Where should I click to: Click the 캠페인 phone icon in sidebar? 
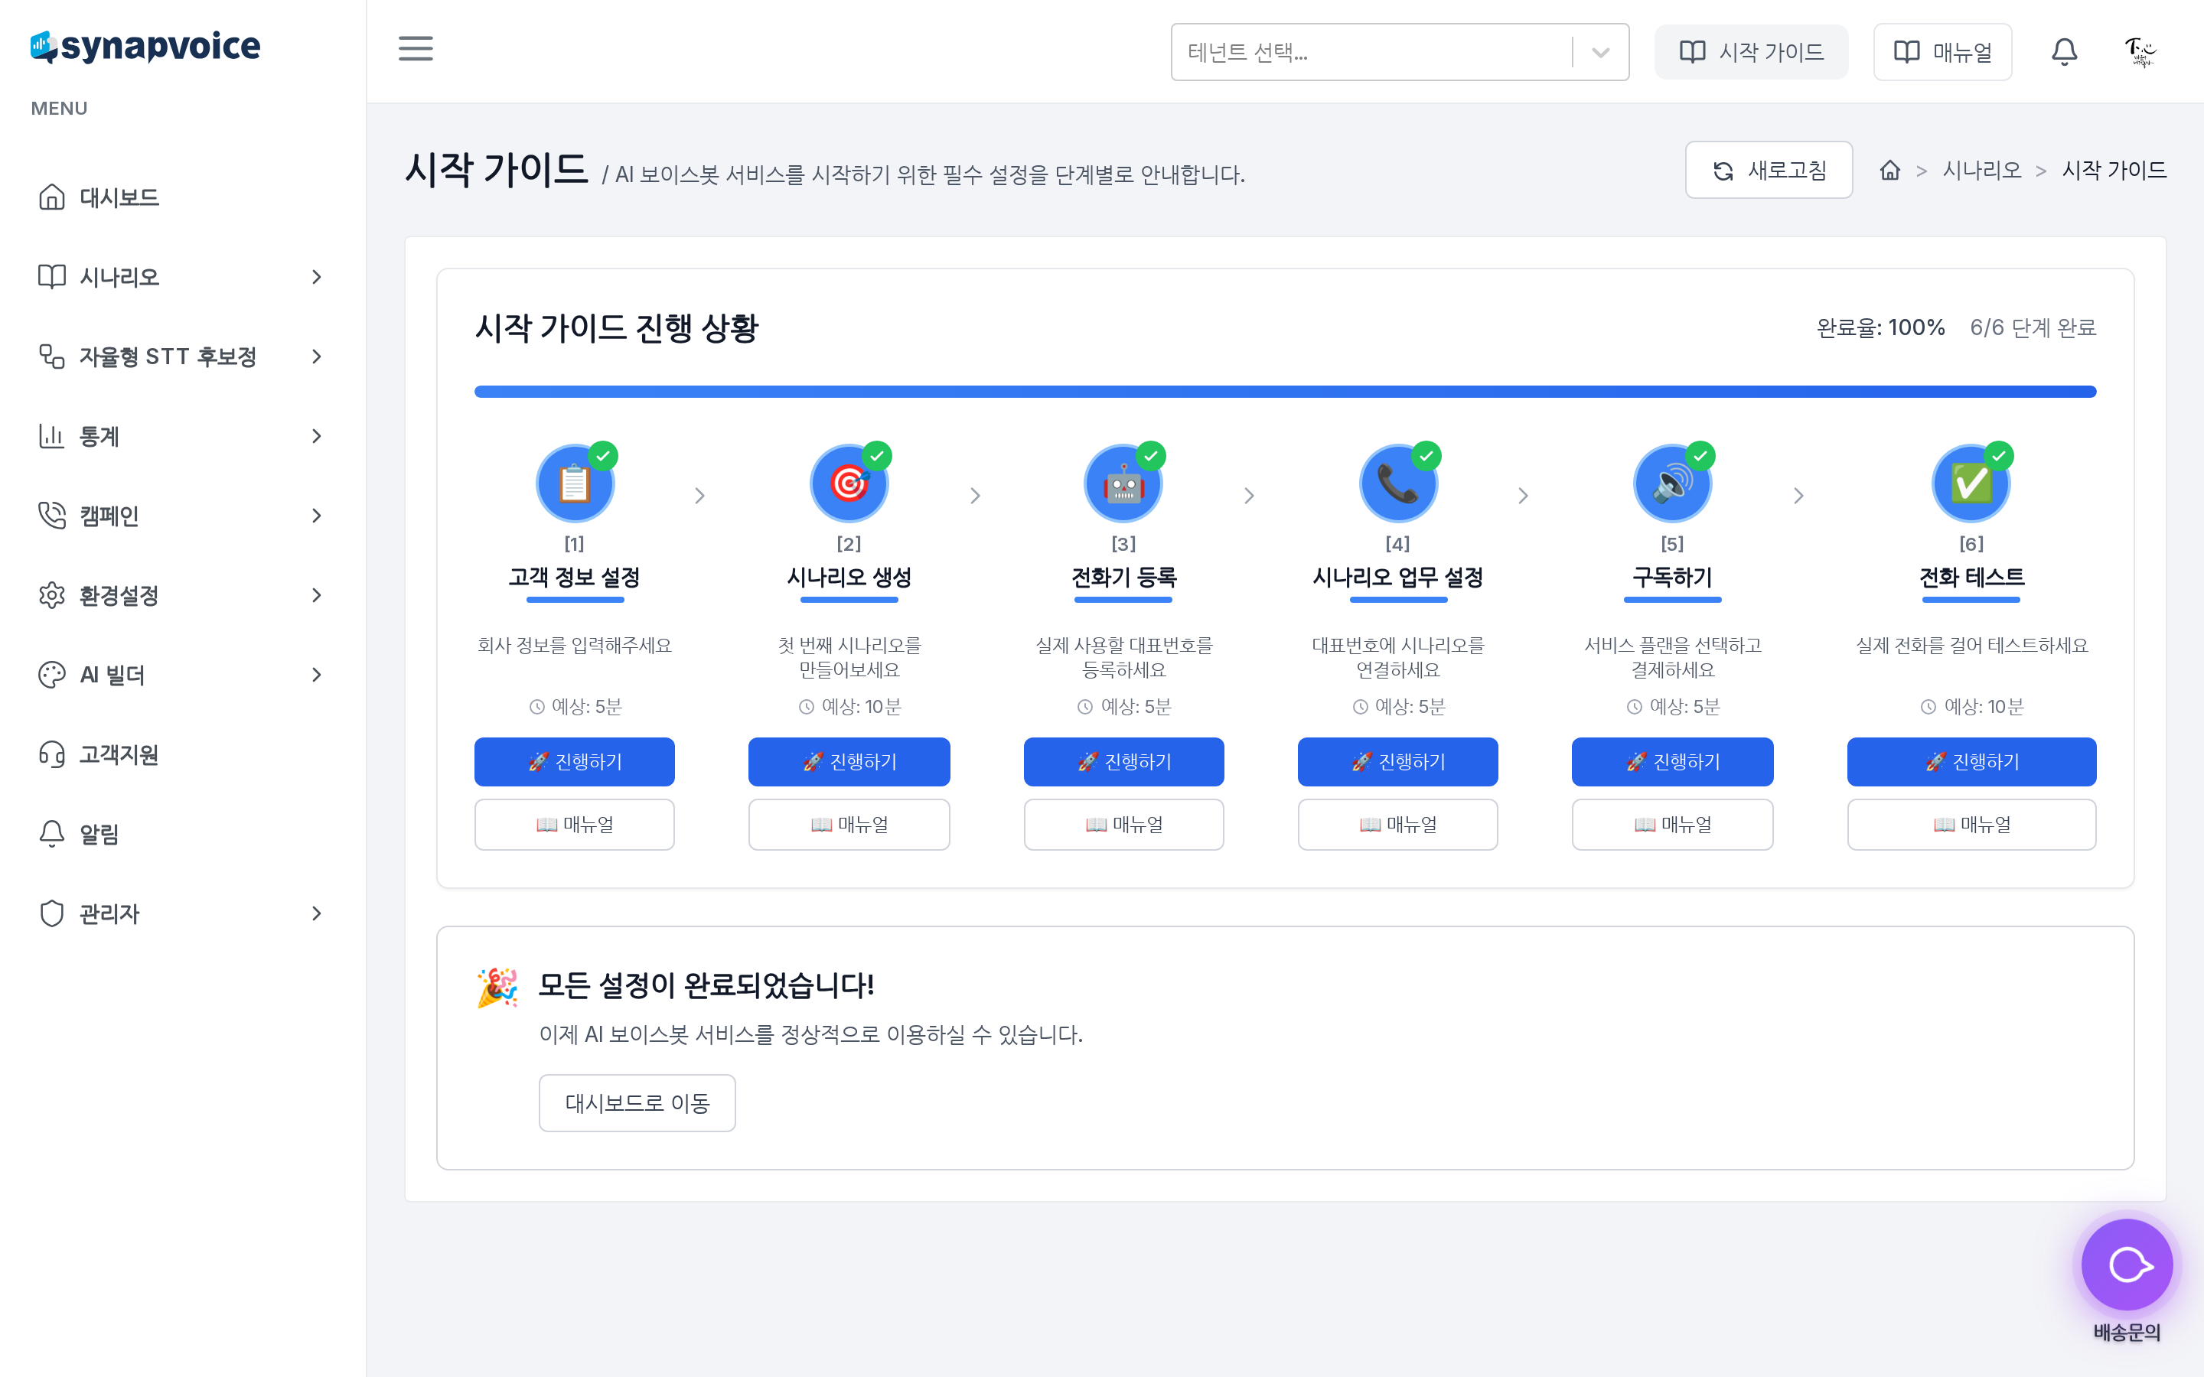(x=52, y=516)
